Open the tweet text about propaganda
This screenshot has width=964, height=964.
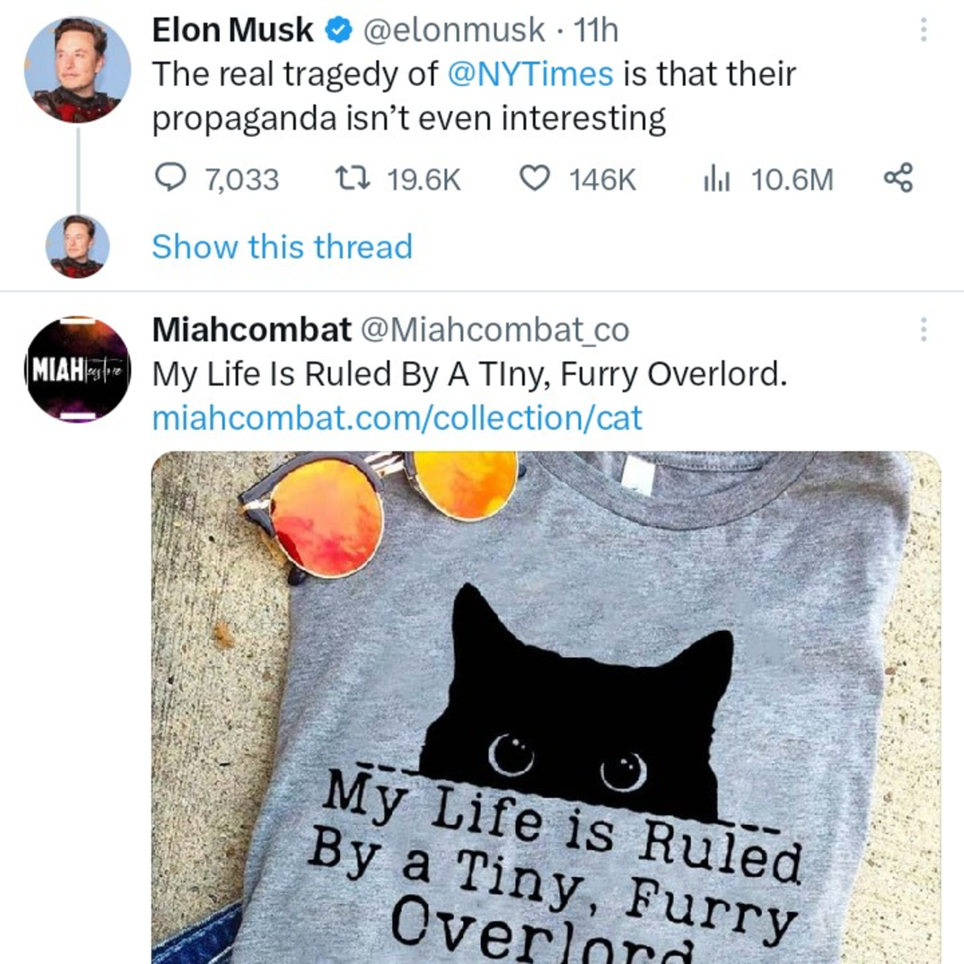(x=474, y=96)
